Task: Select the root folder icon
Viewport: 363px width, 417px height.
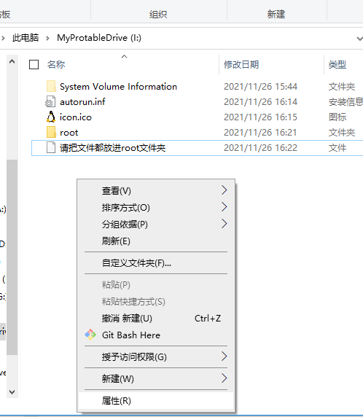Action: [51, 132]
